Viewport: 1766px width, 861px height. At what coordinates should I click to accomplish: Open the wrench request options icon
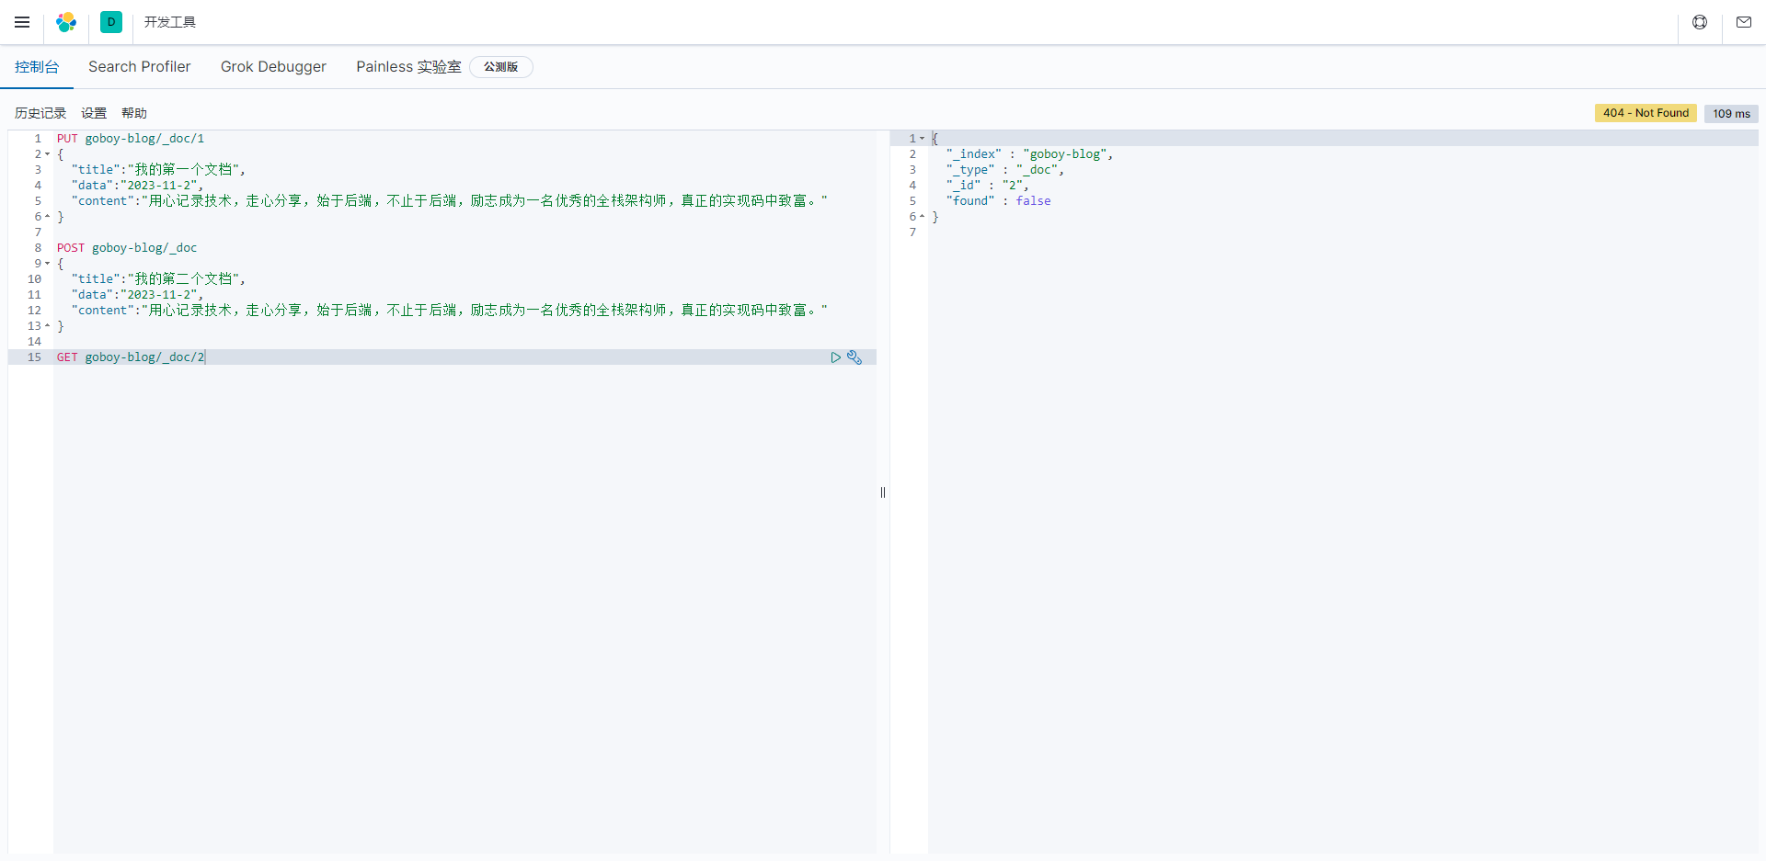point(854,357)
